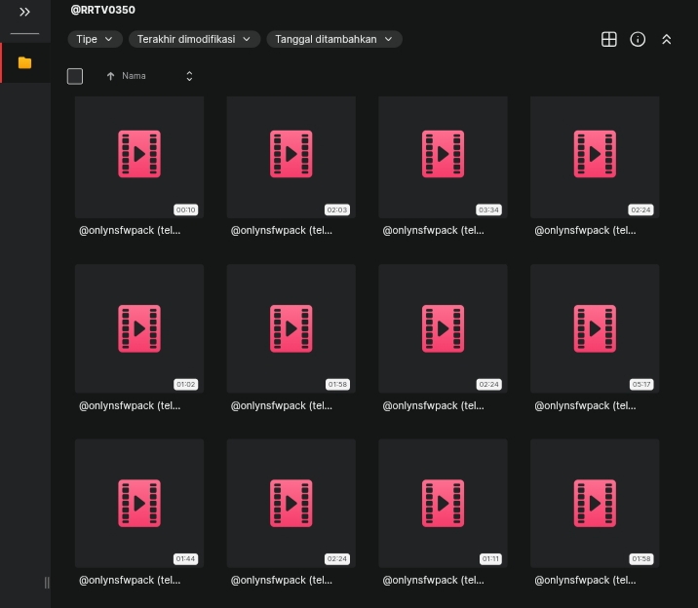698x608 pixels.
Task: Open the video icon with 00:10 duration
Action: pos(139,154)
